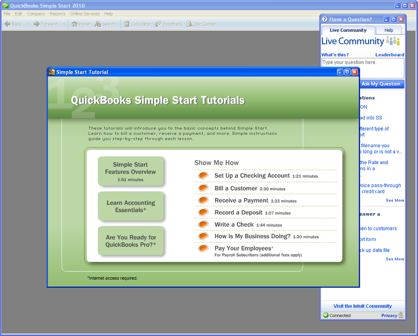The width and height of the screenshot is (418, 336).
Task: Open the Doc Center toolbar icon
Action: coord(189,24)
